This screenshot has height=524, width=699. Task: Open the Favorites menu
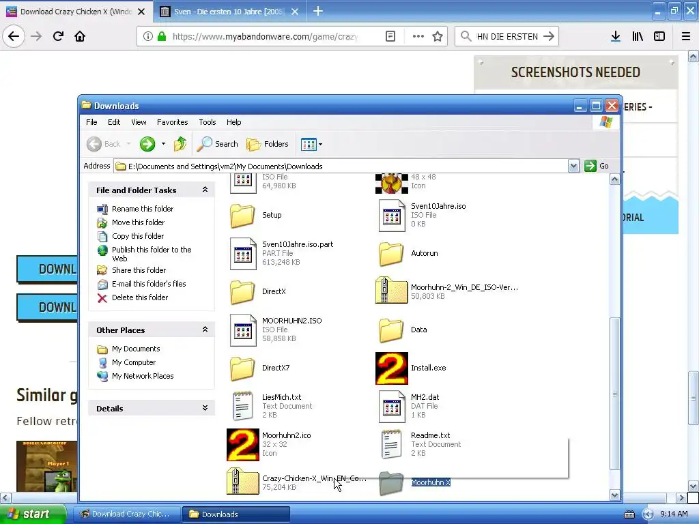(x=173, y=122)
